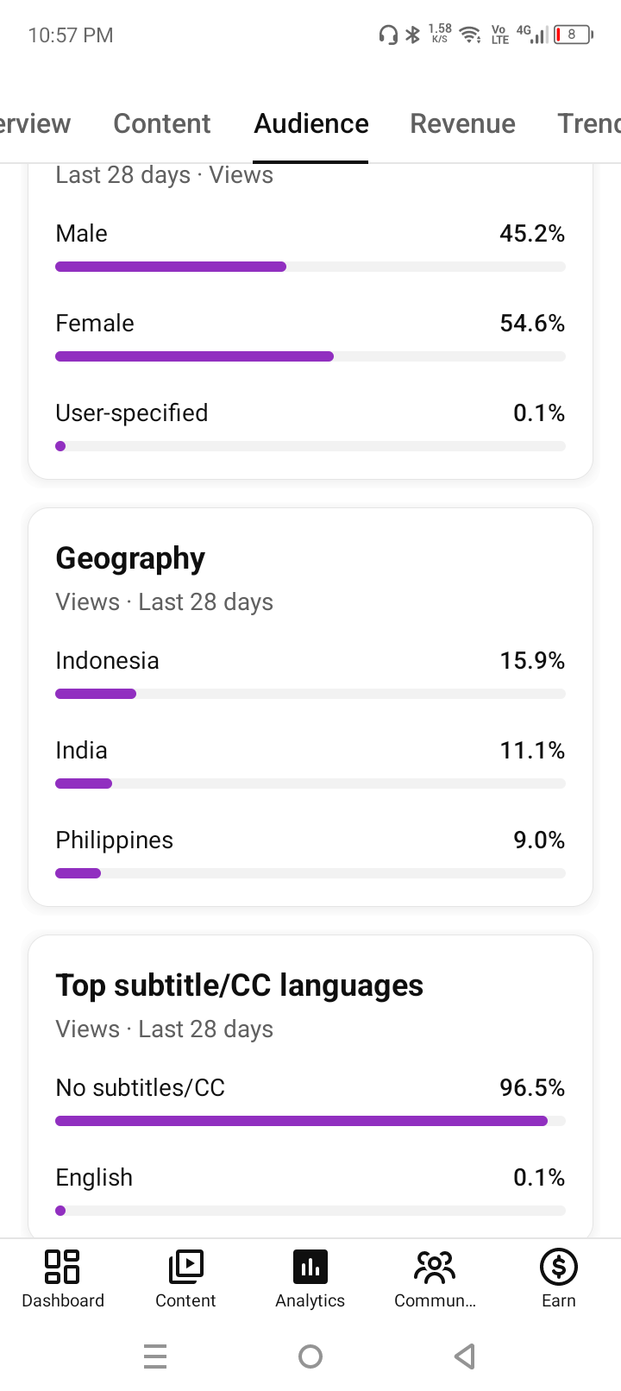Tap the Philippines 9.0% row
Viewport: 621px width, 1391px height.
pyautogui.click(x=310, y=856)
